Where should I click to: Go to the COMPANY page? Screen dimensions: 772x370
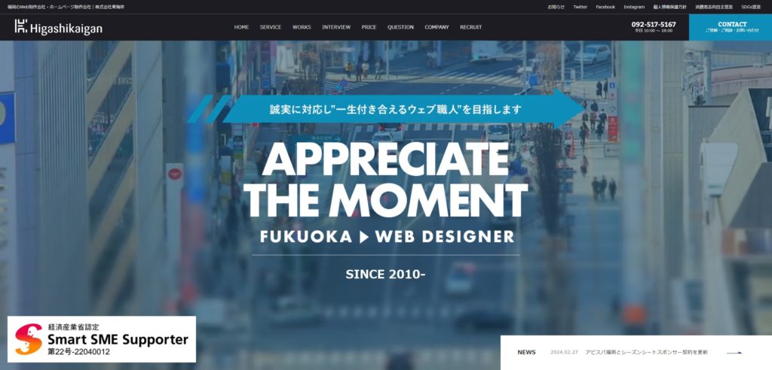point(437,27)
